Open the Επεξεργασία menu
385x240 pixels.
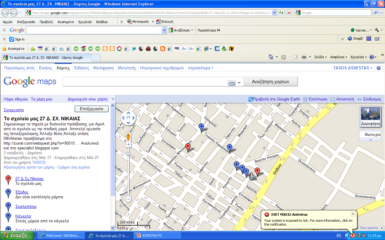(26, 22)
